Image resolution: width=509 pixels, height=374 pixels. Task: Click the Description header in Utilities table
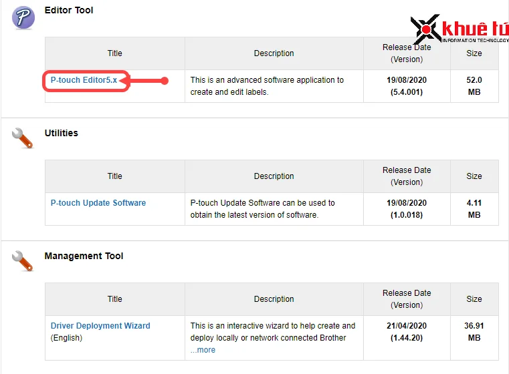point(274,176)
